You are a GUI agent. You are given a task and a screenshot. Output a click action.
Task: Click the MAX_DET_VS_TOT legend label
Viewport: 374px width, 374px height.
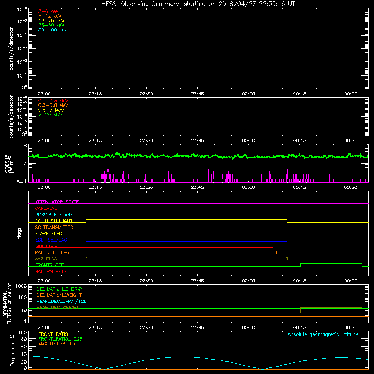58,344
